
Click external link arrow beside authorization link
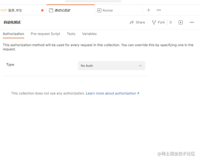[x=138, y=93]
